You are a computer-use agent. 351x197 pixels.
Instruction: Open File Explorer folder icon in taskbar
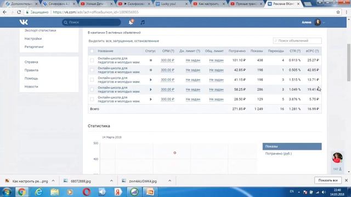[54, 192]
